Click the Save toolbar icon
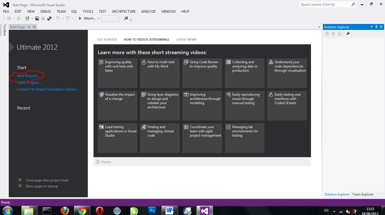Screen dimensions: 385x215 [x=43, y=18]
